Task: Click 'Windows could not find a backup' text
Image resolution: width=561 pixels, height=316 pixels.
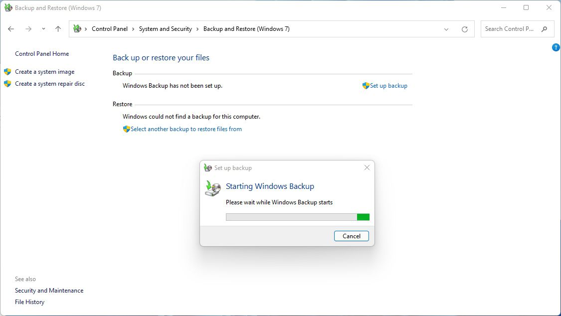Action: [191, 117]
